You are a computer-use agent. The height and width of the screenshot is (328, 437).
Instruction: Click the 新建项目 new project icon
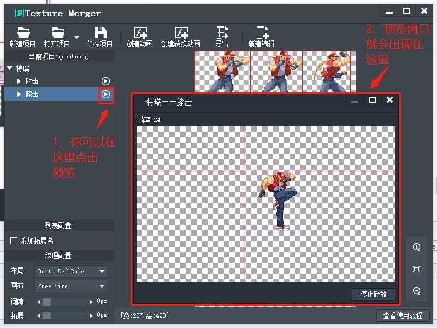[x=23, y=33]
